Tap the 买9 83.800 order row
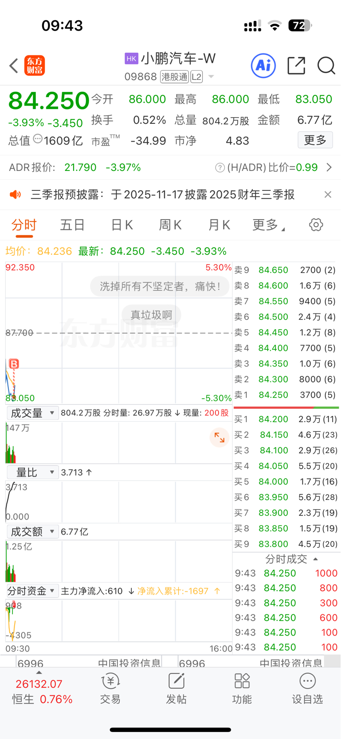341x739 pixels. (286, 544)
